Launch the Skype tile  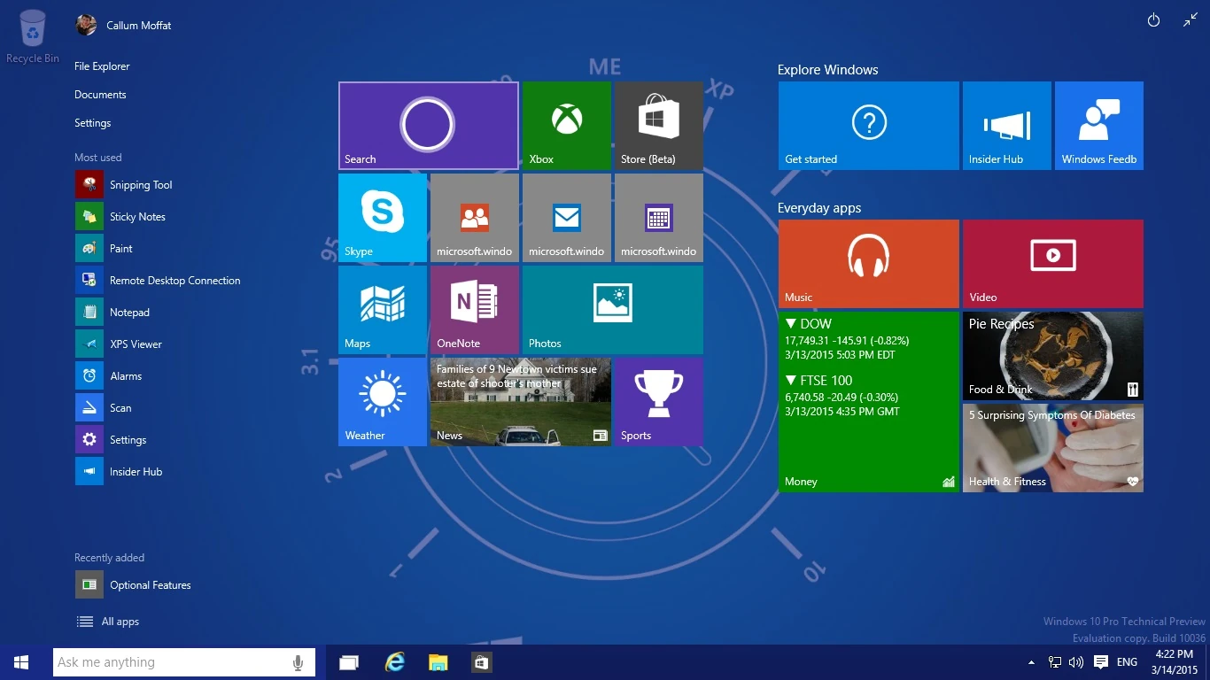pyautogui.click(x=383, y=218)
